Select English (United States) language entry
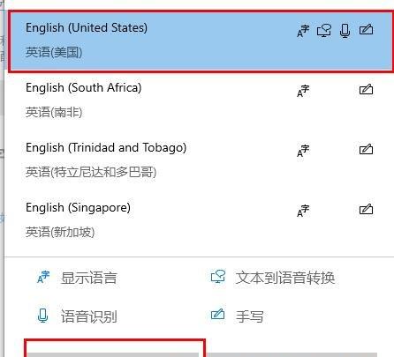 coord(201,41)
